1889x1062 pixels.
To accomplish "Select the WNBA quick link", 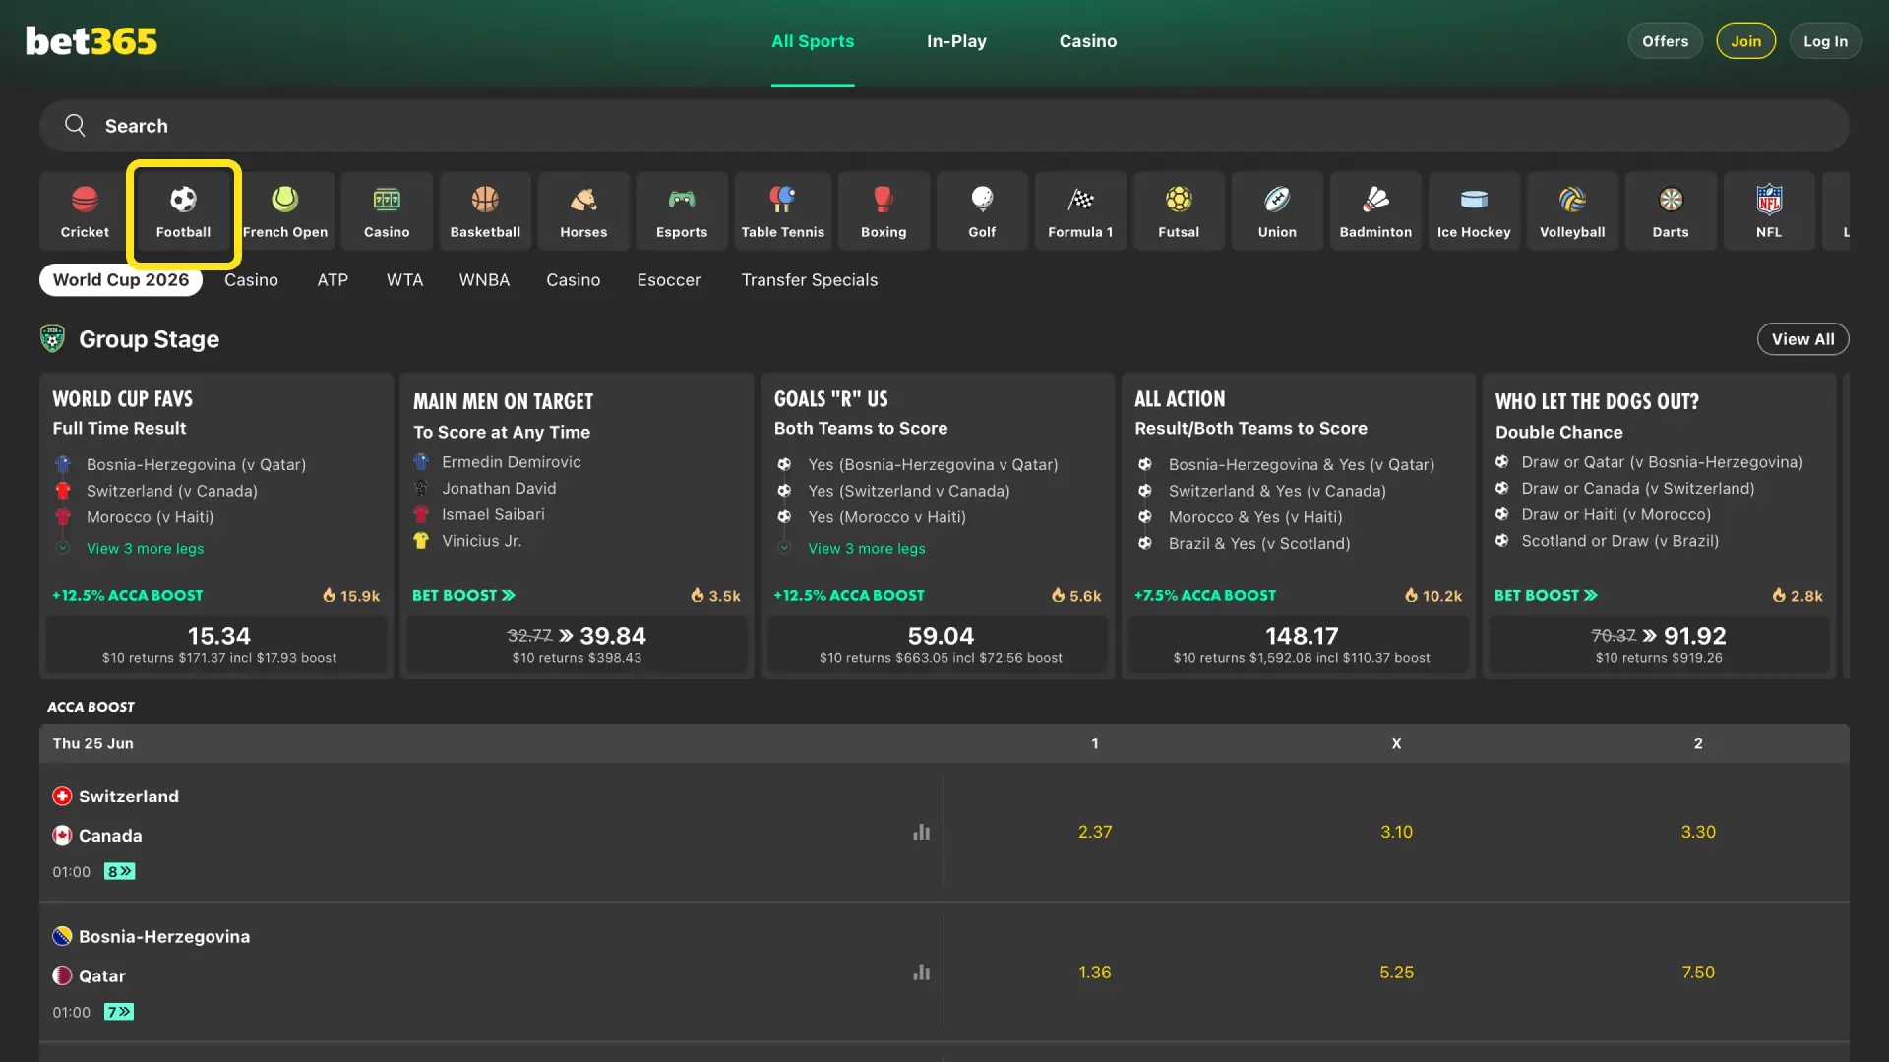I will (484, 280).
